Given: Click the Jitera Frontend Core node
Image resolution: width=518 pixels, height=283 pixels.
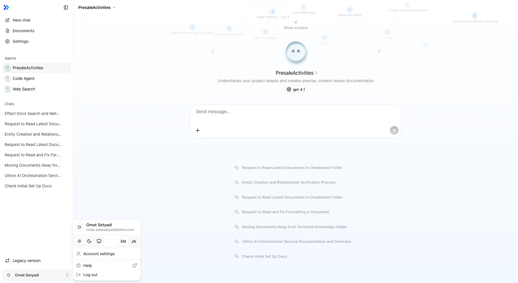Looking at the screenshot, I should (229, 28).
